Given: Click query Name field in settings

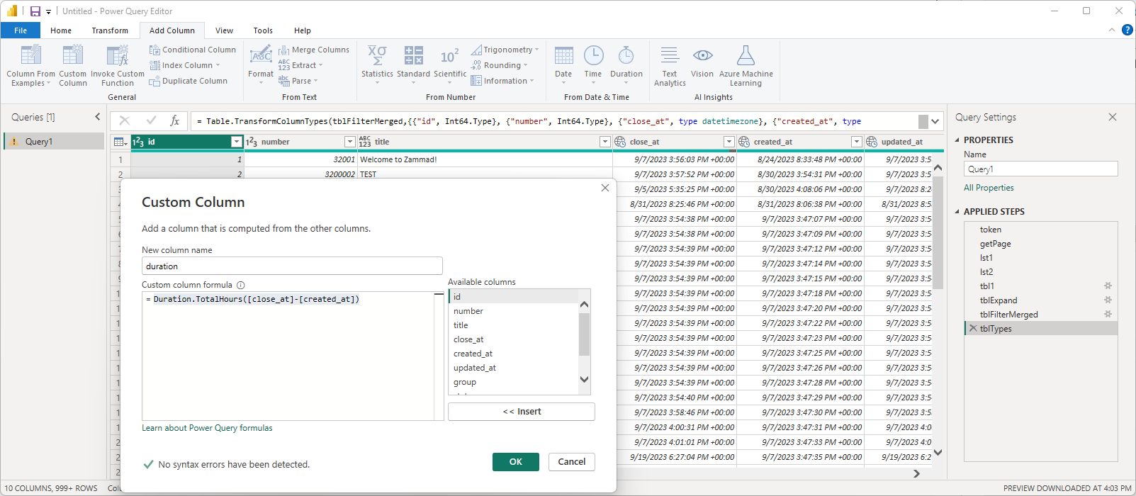Looking at the screenshot, I should click(1040, 169).
